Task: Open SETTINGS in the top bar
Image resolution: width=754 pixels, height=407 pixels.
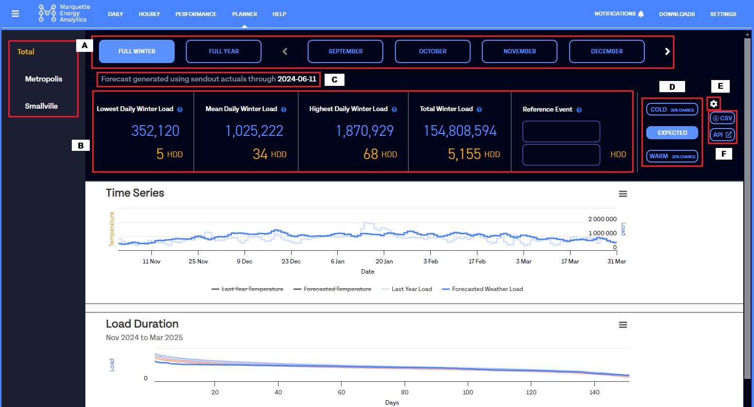Action: (x=723, y=14)
